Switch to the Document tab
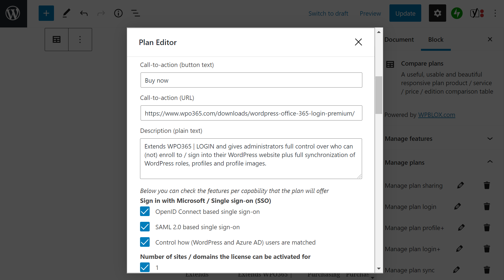Screen dimensions: 504x280 (399, 40)
